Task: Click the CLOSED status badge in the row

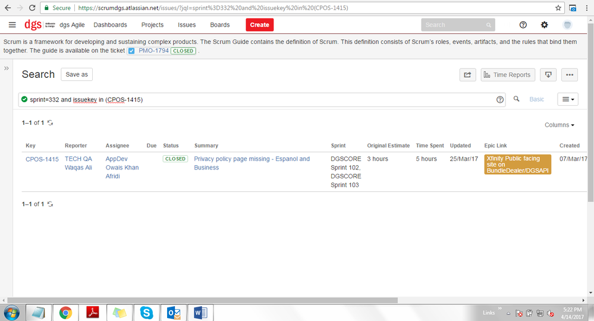Action: [x=175, y=159]
